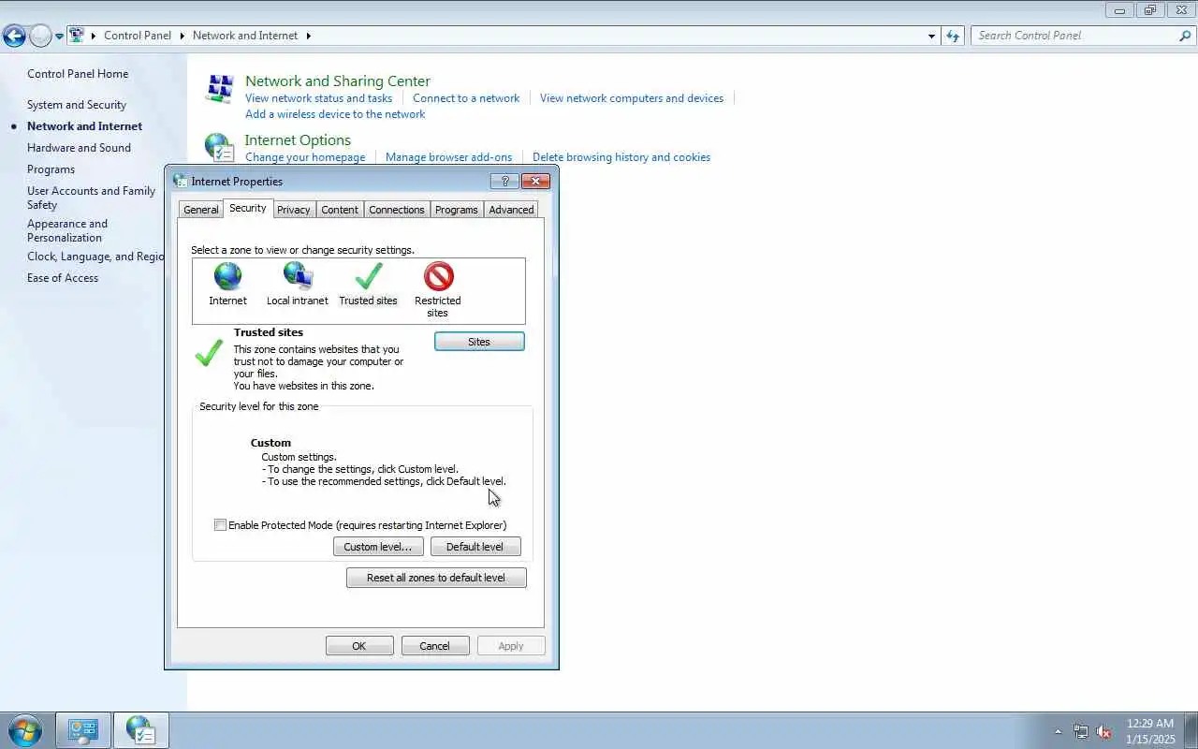
Task: Click Connect to a network link
Action: pyautogui.click(x=466, y=98)
